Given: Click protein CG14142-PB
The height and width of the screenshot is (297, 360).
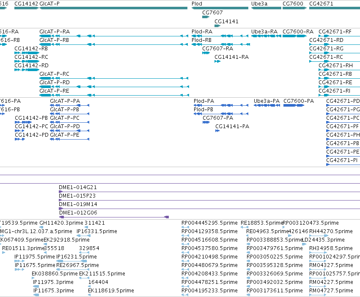Looking at the screenshot, I should (23, 122).
